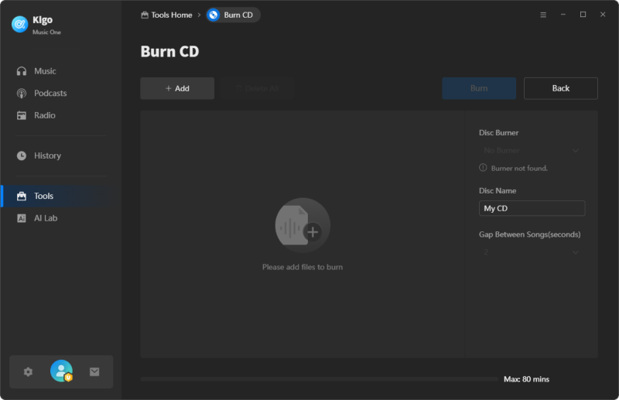Click the add audio file placeholder icon
This screenshot has width=619, height=400.
(x=303, y=225)
